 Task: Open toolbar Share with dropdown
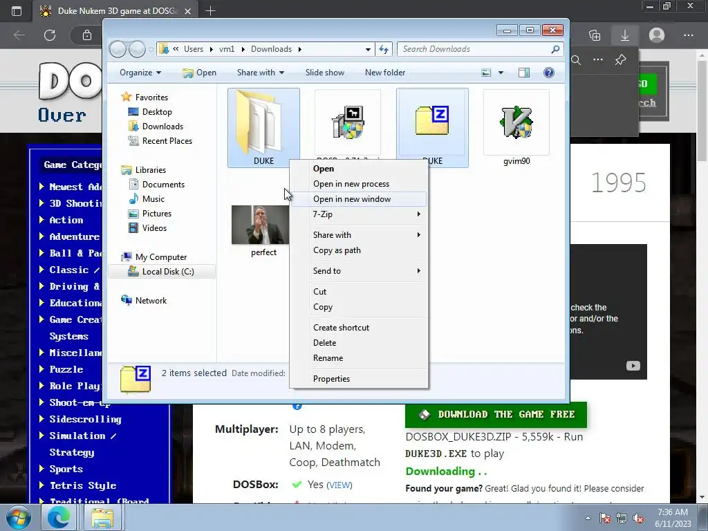pos(261,73)
